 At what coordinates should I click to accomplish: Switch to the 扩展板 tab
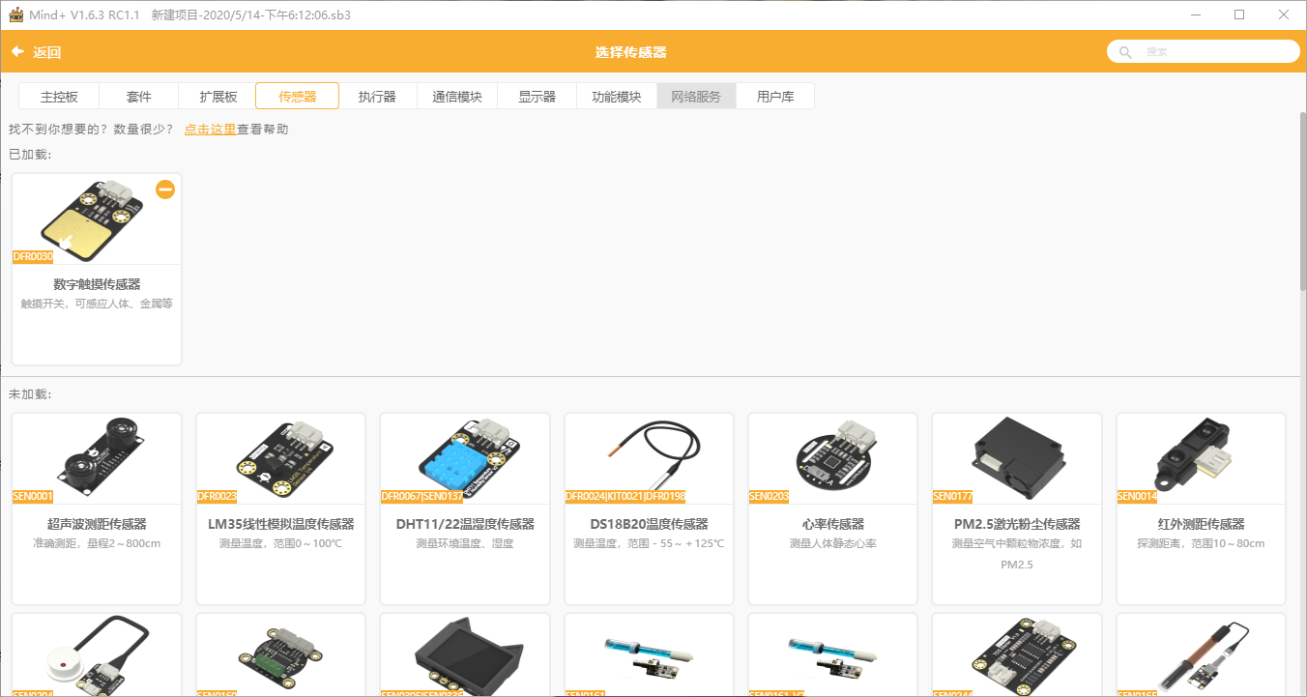point(218,97)
